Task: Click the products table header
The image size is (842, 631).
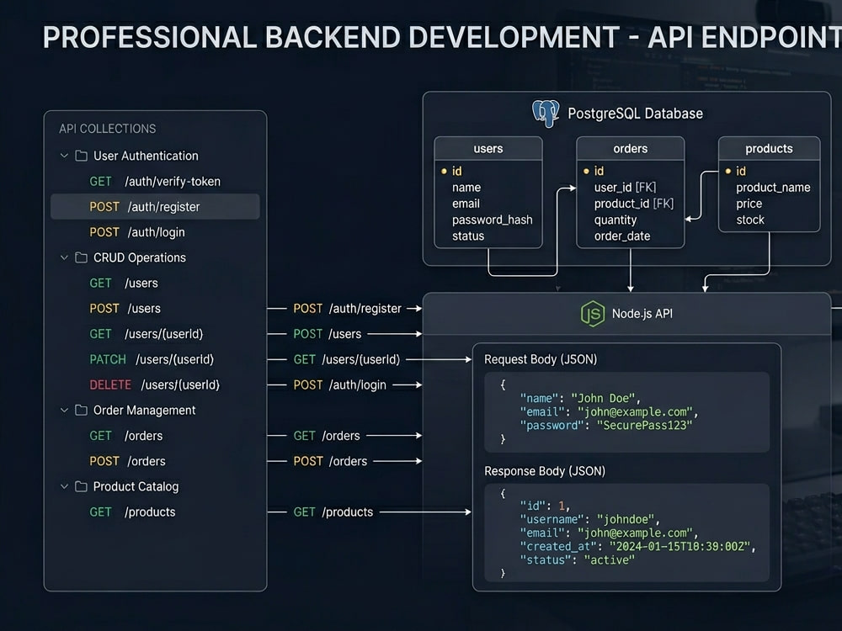Action: [x=769, y=149]
